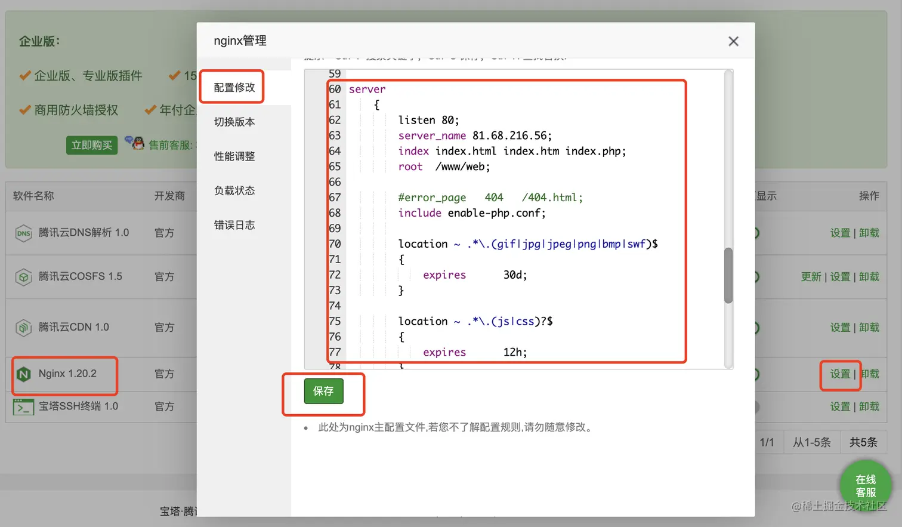Click the 'root /www/web;' line
This screenshot has width=902, height=527.
[444, 167]
